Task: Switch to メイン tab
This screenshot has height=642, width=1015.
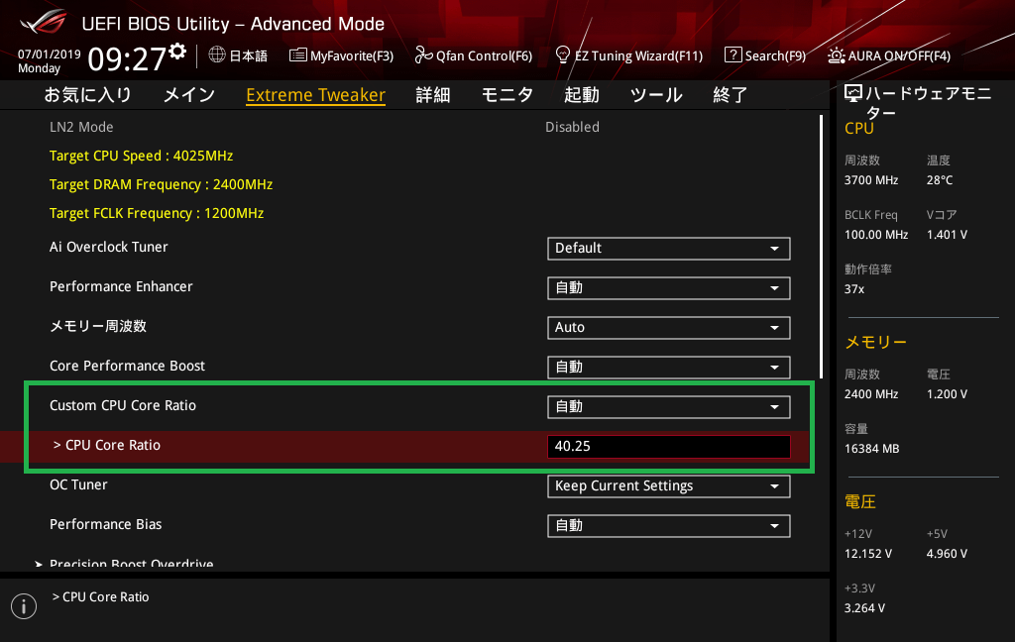Action: pos(189,95)
